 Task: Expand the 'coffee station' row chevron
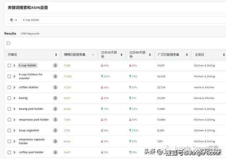14,87
